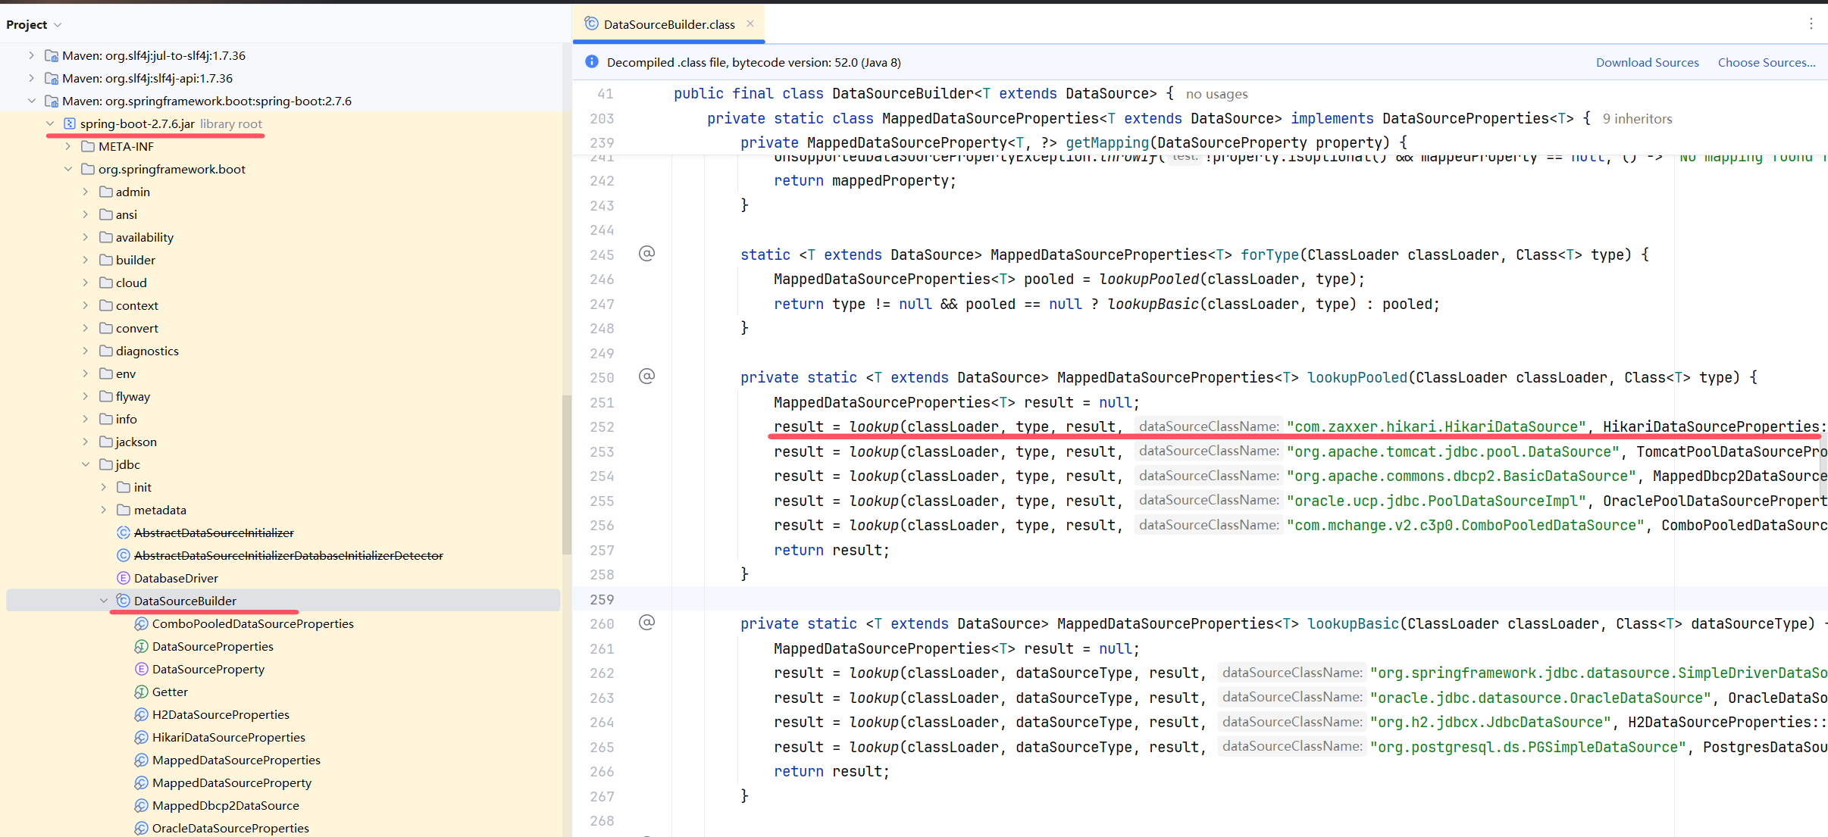Click sticky header line getMapping method
The width and height of the screenshot is (1828, 837).
click(1107, 142)
